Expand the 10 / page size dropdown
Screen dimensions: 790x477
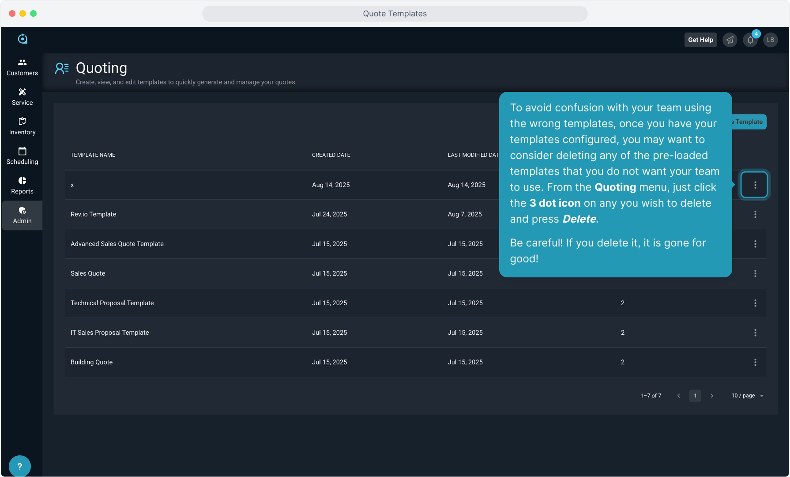747,396
